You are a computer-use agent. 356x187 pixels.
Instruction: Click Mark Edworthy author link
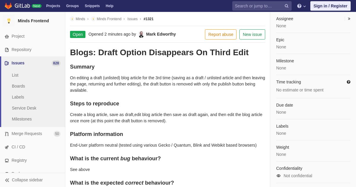point(161,34)
